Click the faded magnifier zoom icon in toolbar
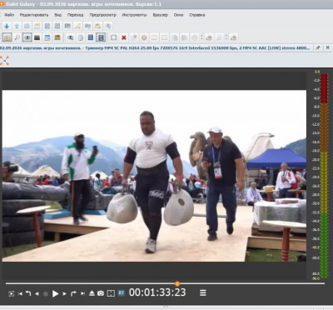Viewport: 333px width, 310px height. [219, 37]
